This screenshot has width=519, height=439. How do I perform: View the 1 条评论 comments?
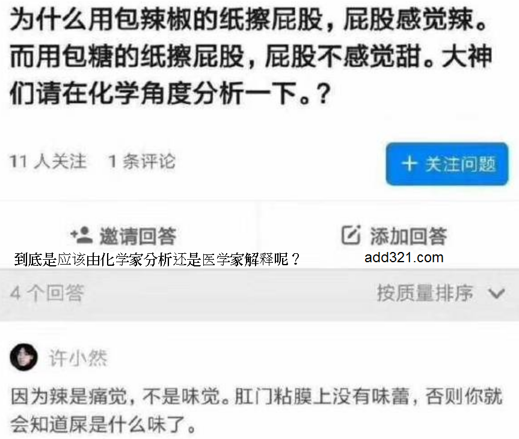[x=142, y=162]
